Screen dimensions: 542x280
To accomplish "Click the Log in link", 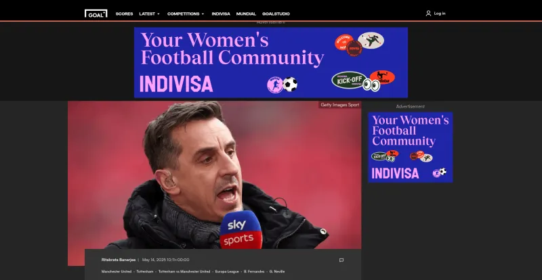I will point(440,14).
